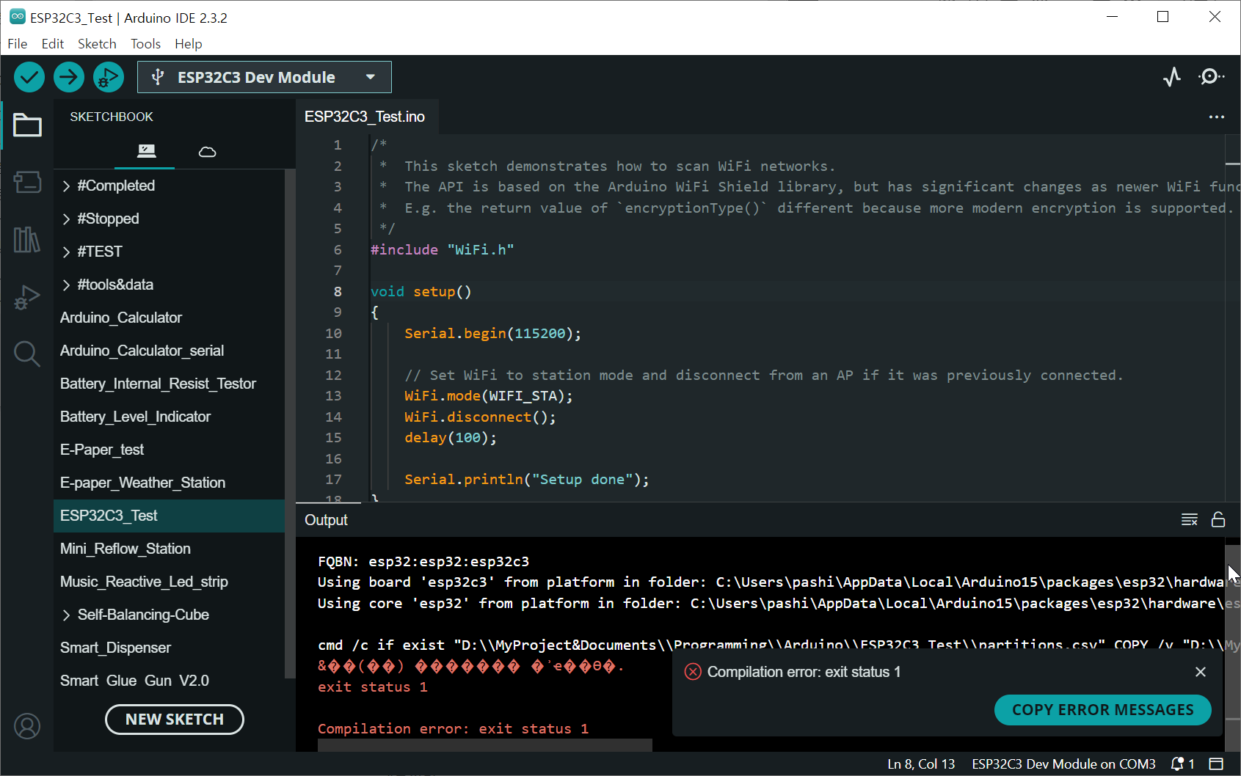1241x776 pixels.
Task: Click the Serial.begin(115200) code line
Action: 492,333
